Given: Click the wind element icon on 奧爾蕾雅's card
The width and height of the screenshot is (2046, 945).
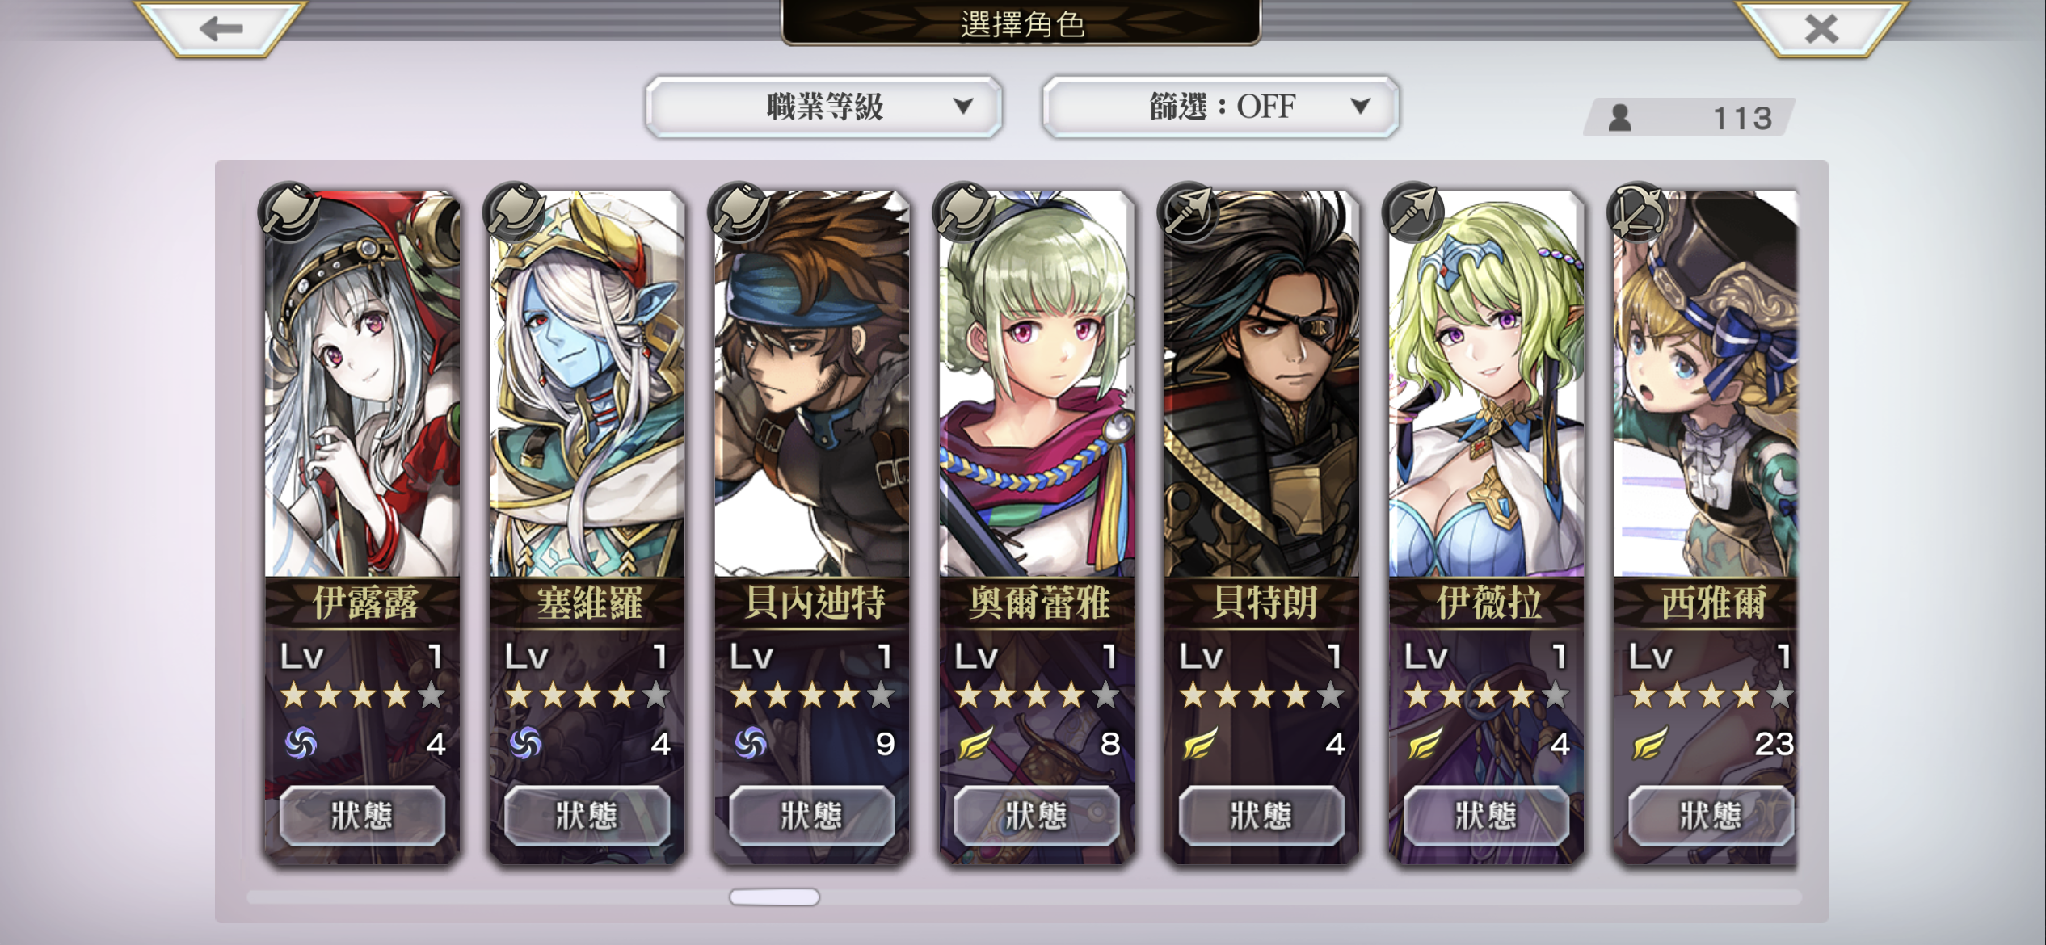Looking at the screenshot, I should (975, 743).
